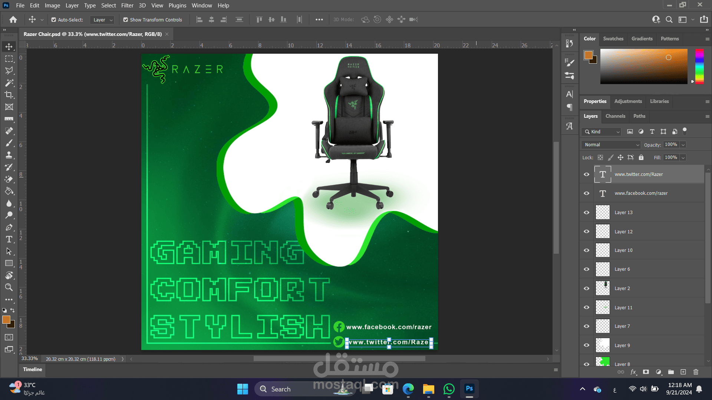The image size is (712, 400).
Task: Uncheck Show Transform Controls
Action: click(x=126, y=20)
